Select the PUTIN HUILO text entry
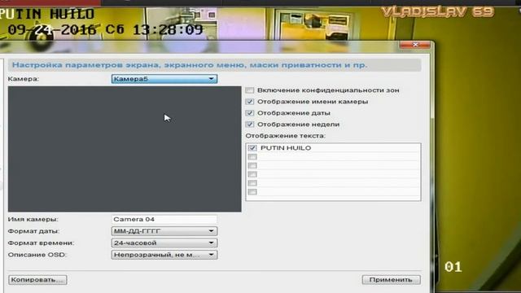This screenshot has width=521, height=293. point(286,148)
